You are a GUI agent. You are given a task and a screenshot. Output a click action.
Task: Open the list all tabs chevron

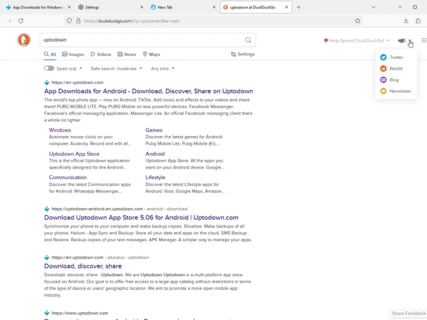373,7
